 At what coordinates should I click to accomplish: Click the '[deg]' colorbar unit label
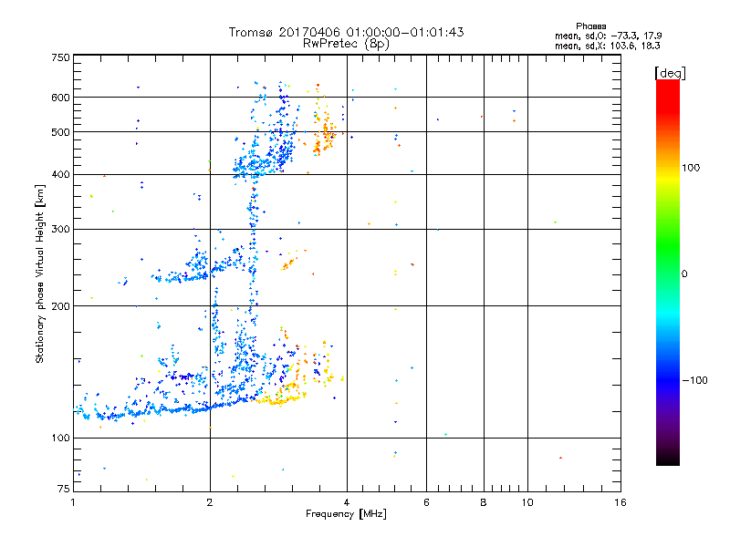click(x=670, y=73)
